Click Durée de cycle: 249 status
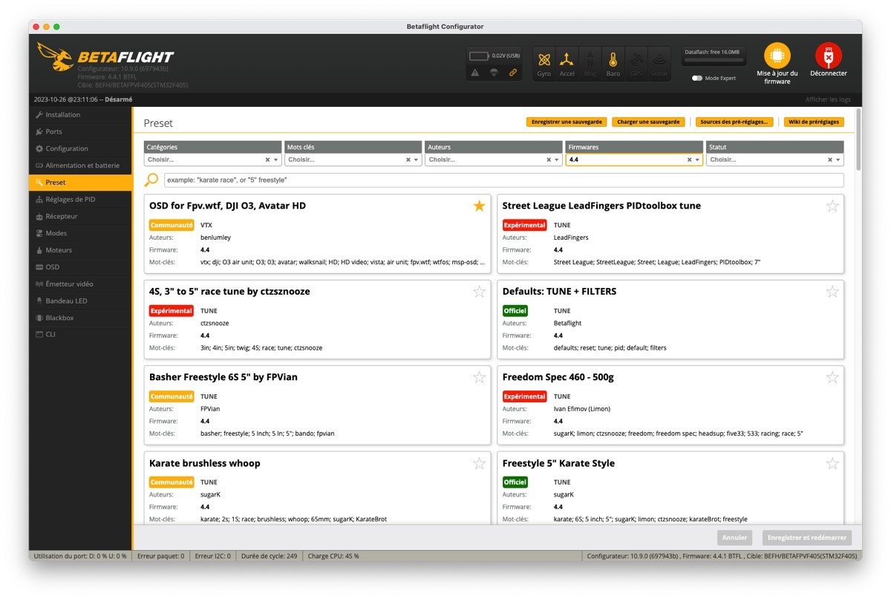 click(x=268, y=555)
